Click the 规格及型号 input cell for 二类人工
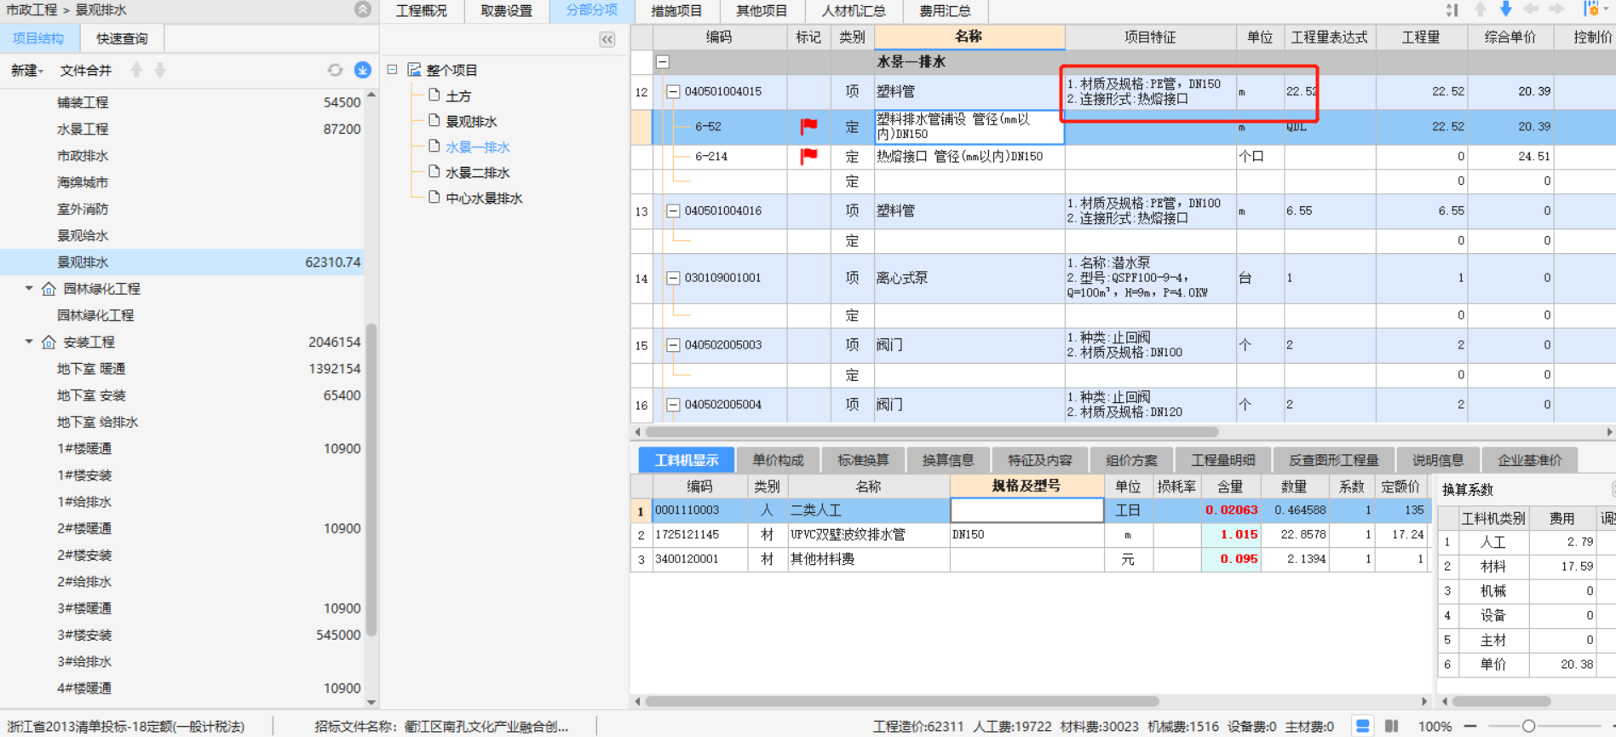This screenshot has width=1616, height=737. pyautogui.click(x=1027, y=510)
